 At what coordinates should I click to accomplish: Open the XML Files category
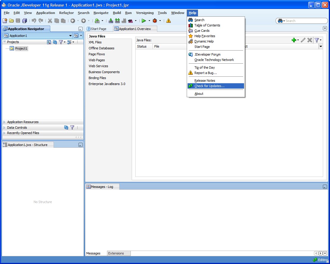tap(95, 42)
